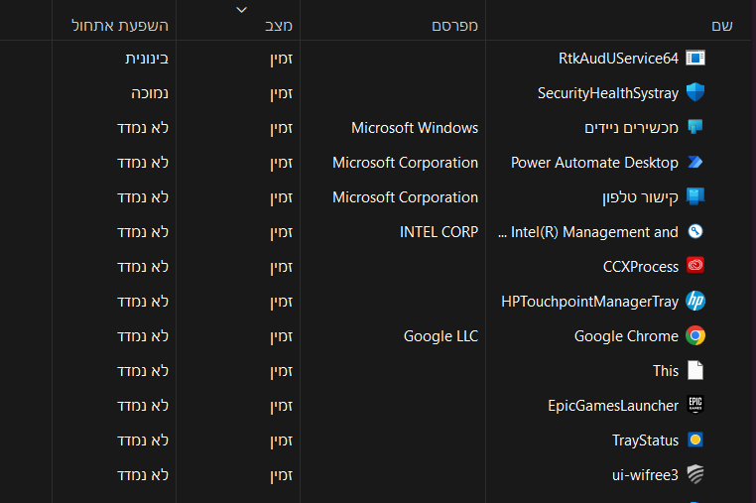756x503 pixels.
Task: Click the Google Chrome icon
Action: [695, 336]
